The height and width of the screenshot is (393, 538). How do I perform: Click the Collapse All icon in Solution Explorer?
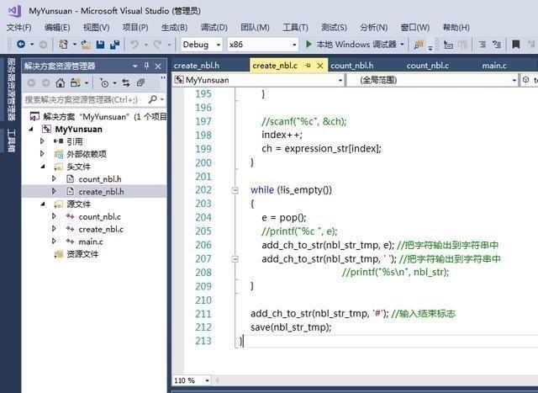[140, 82]
